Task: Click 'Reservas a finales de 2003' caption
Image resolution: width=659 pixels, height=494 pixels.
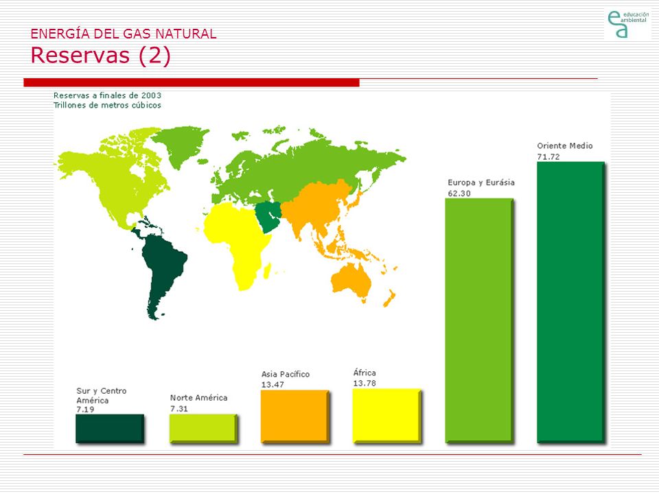Action: tap(107, 95)
